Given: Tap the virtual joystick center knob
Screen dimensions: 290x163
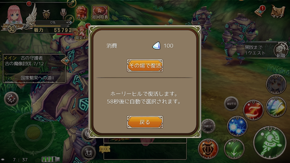Looking at the screenshot, I should tap(33, 133).
